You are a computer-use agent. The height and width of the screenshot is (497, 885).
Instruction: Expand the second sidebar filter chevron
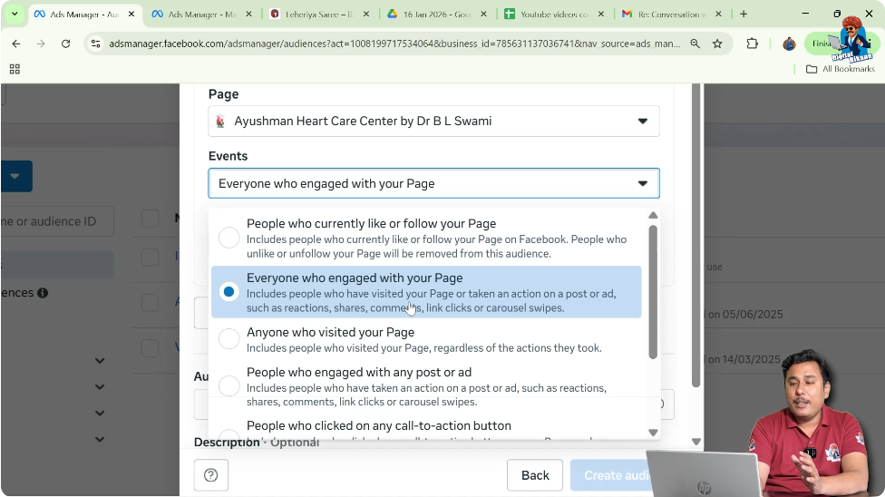pos(100,387)
